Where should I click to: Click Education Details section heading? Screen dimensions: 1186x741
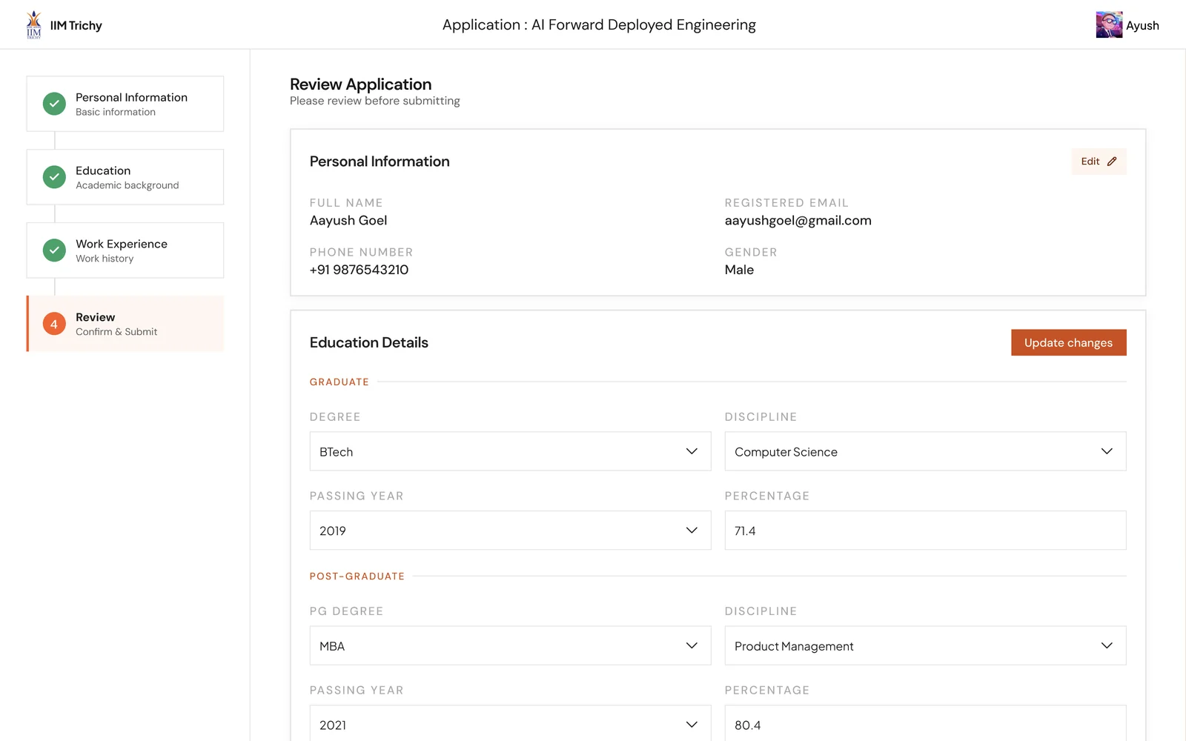pos(369,342)
